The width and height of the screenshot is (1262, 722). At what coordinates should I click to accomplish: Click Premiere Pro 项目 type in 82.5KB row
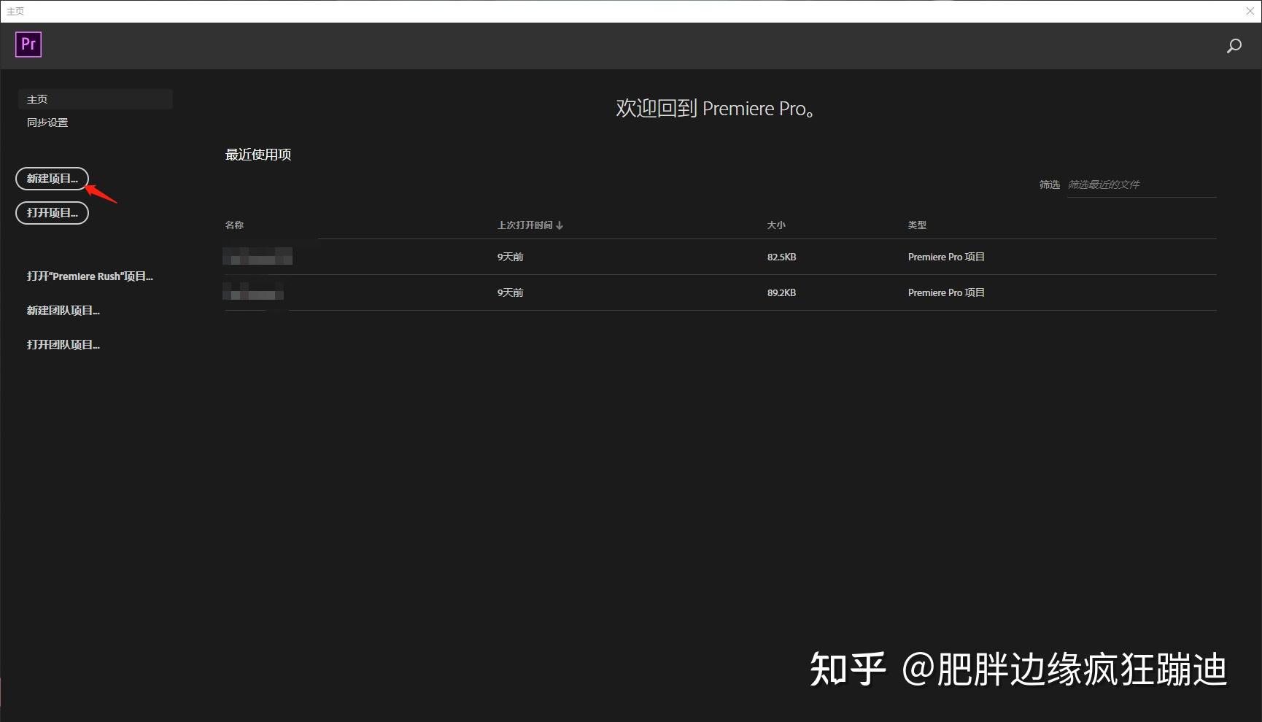pyautogui.click(x=946, y=257)
